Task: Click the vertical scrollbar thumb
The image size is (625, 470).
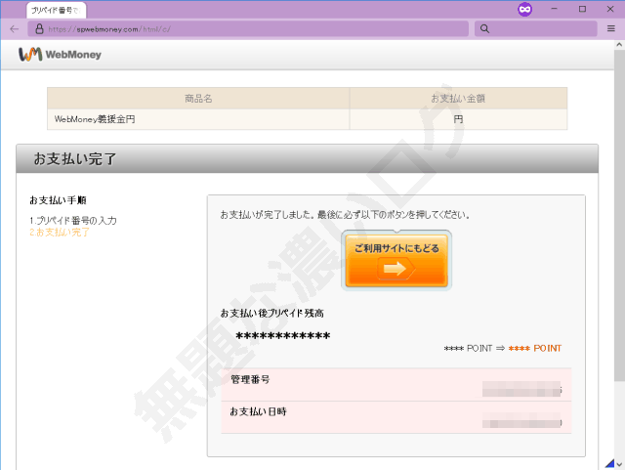Action: [x=619, y=215]
